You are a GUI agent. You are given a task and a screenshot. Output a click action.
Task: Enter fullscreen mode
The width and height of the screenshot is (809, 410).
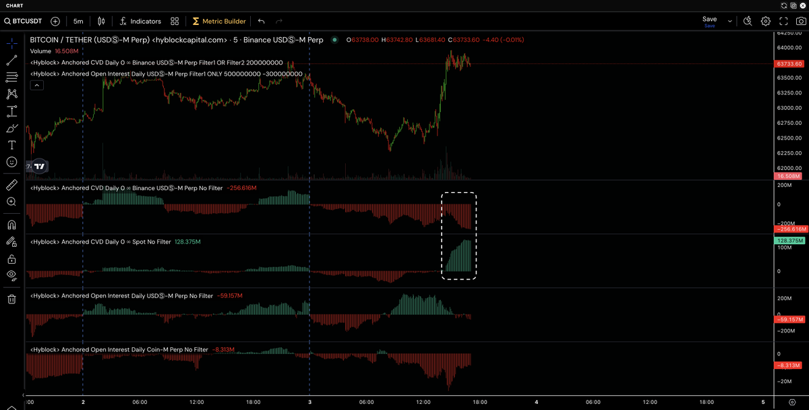[783, 22]
